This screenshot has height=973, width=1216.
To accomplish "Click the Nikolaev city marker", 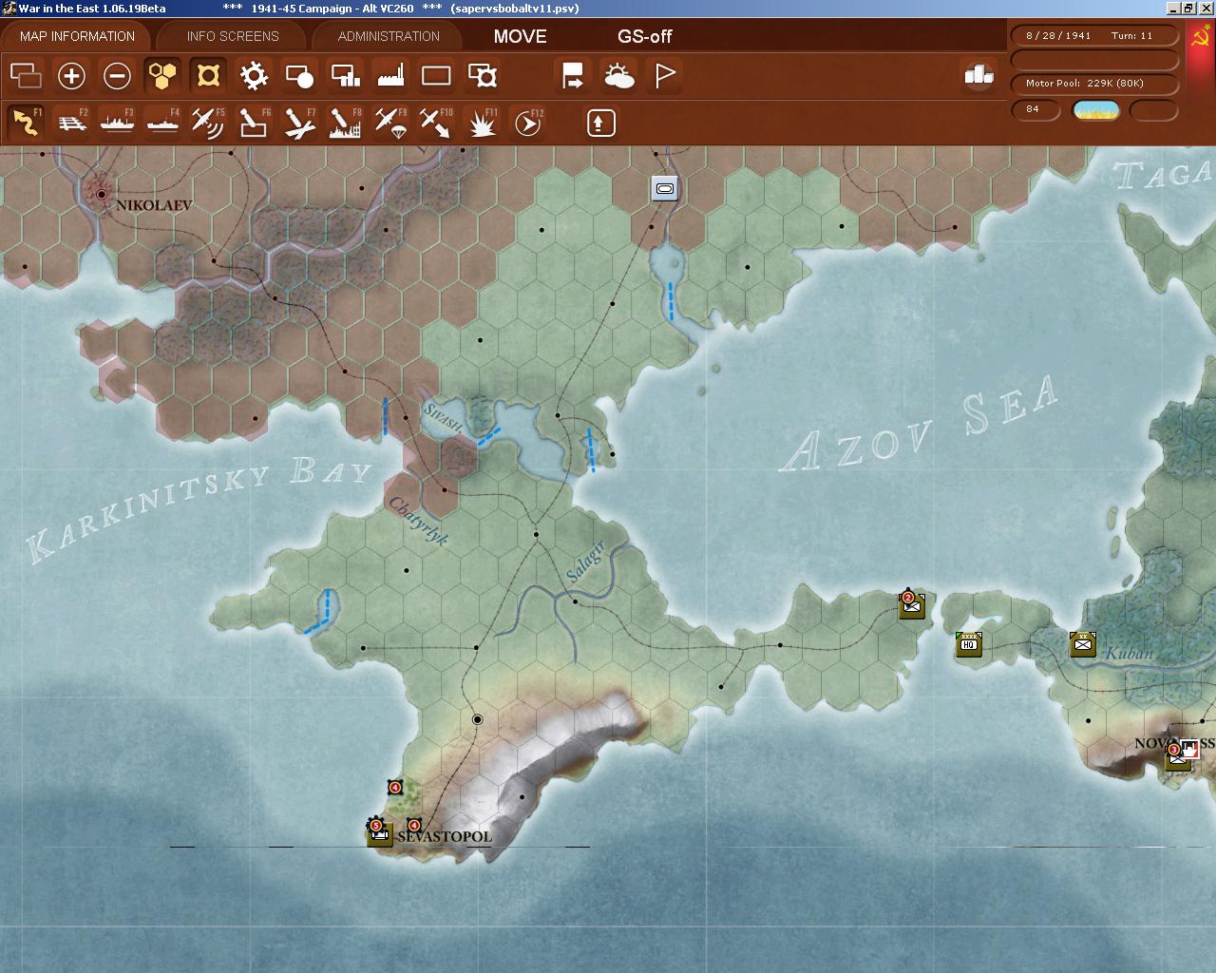I will [102, 194].
